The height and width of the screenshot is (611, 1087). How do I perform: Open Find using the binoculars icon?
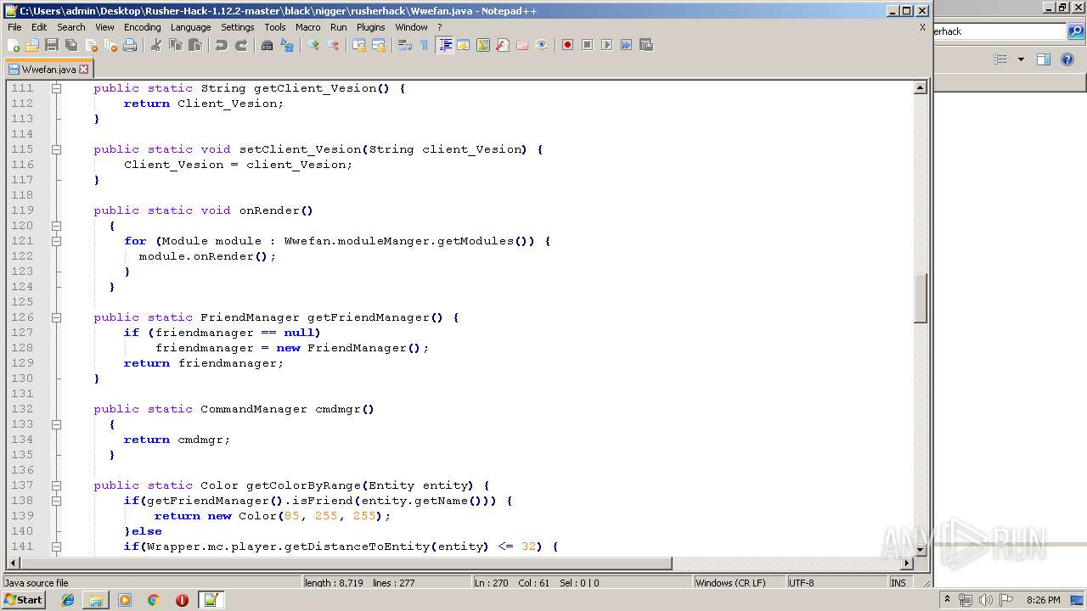pos(267,45)
